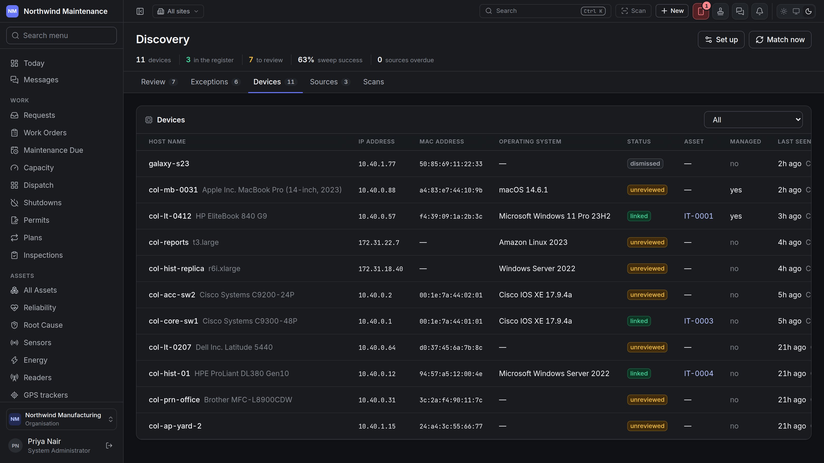
Task: Open Root Cause page
Action: tap(62, 325)
